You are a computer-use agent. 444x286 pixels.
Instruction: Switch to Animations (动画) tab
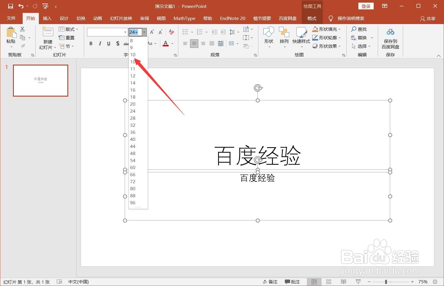pos(97,18)
